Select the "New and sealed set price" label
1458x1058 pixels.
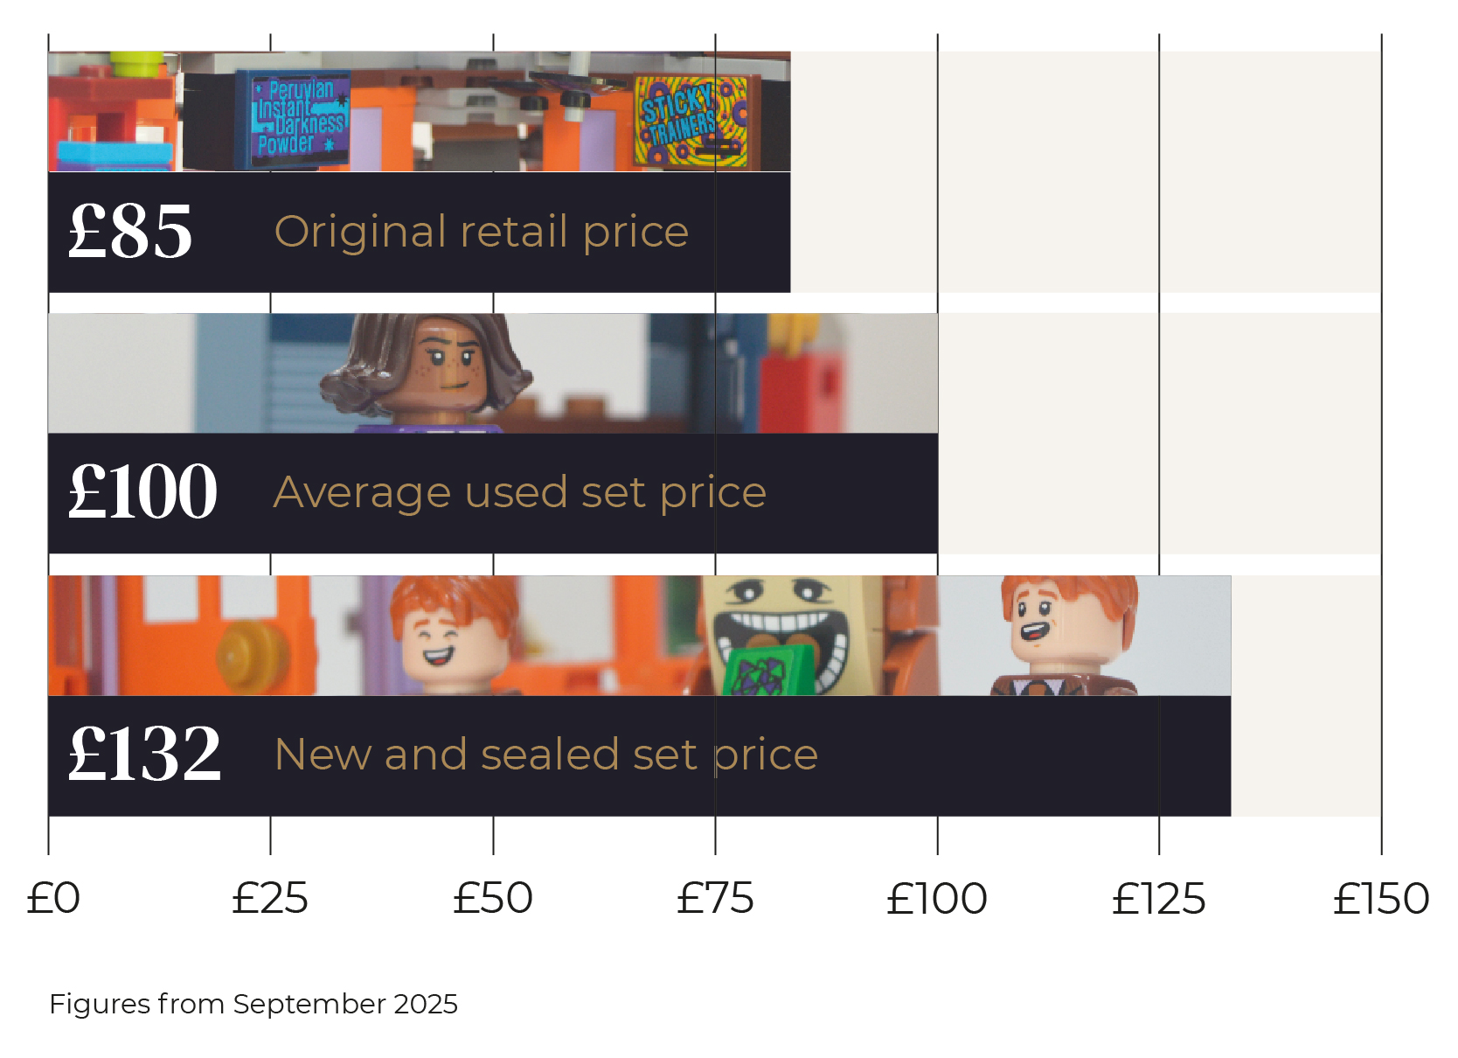[545, 754]
